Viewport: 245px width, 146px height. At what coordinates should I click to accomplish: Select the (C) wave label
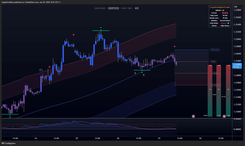tap(41, 70)
